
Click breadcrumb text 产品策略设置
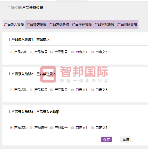pyautogui.click(x=33, y=8)
